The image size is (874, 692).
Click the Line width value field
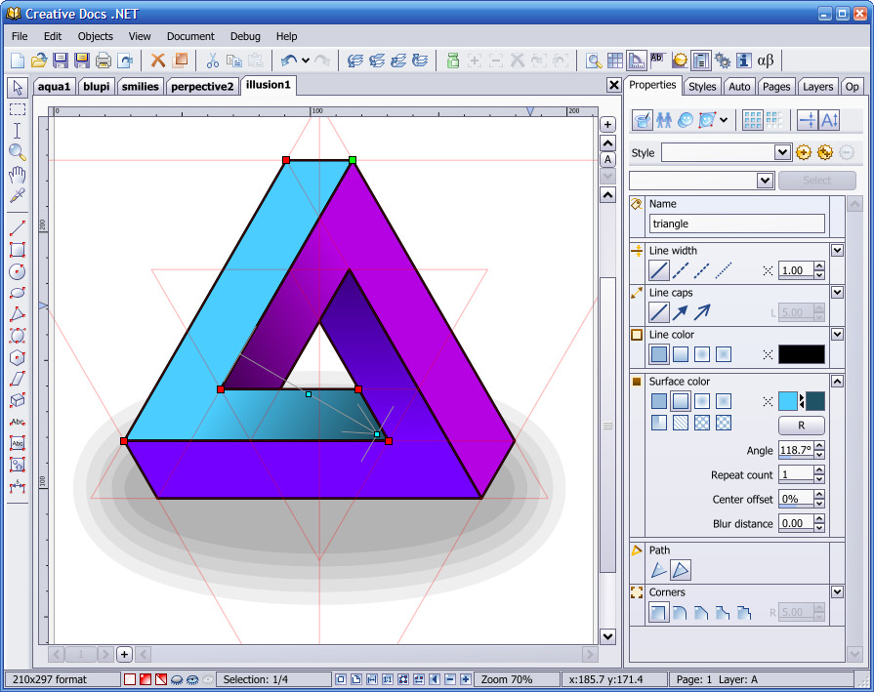coord(796,270)
